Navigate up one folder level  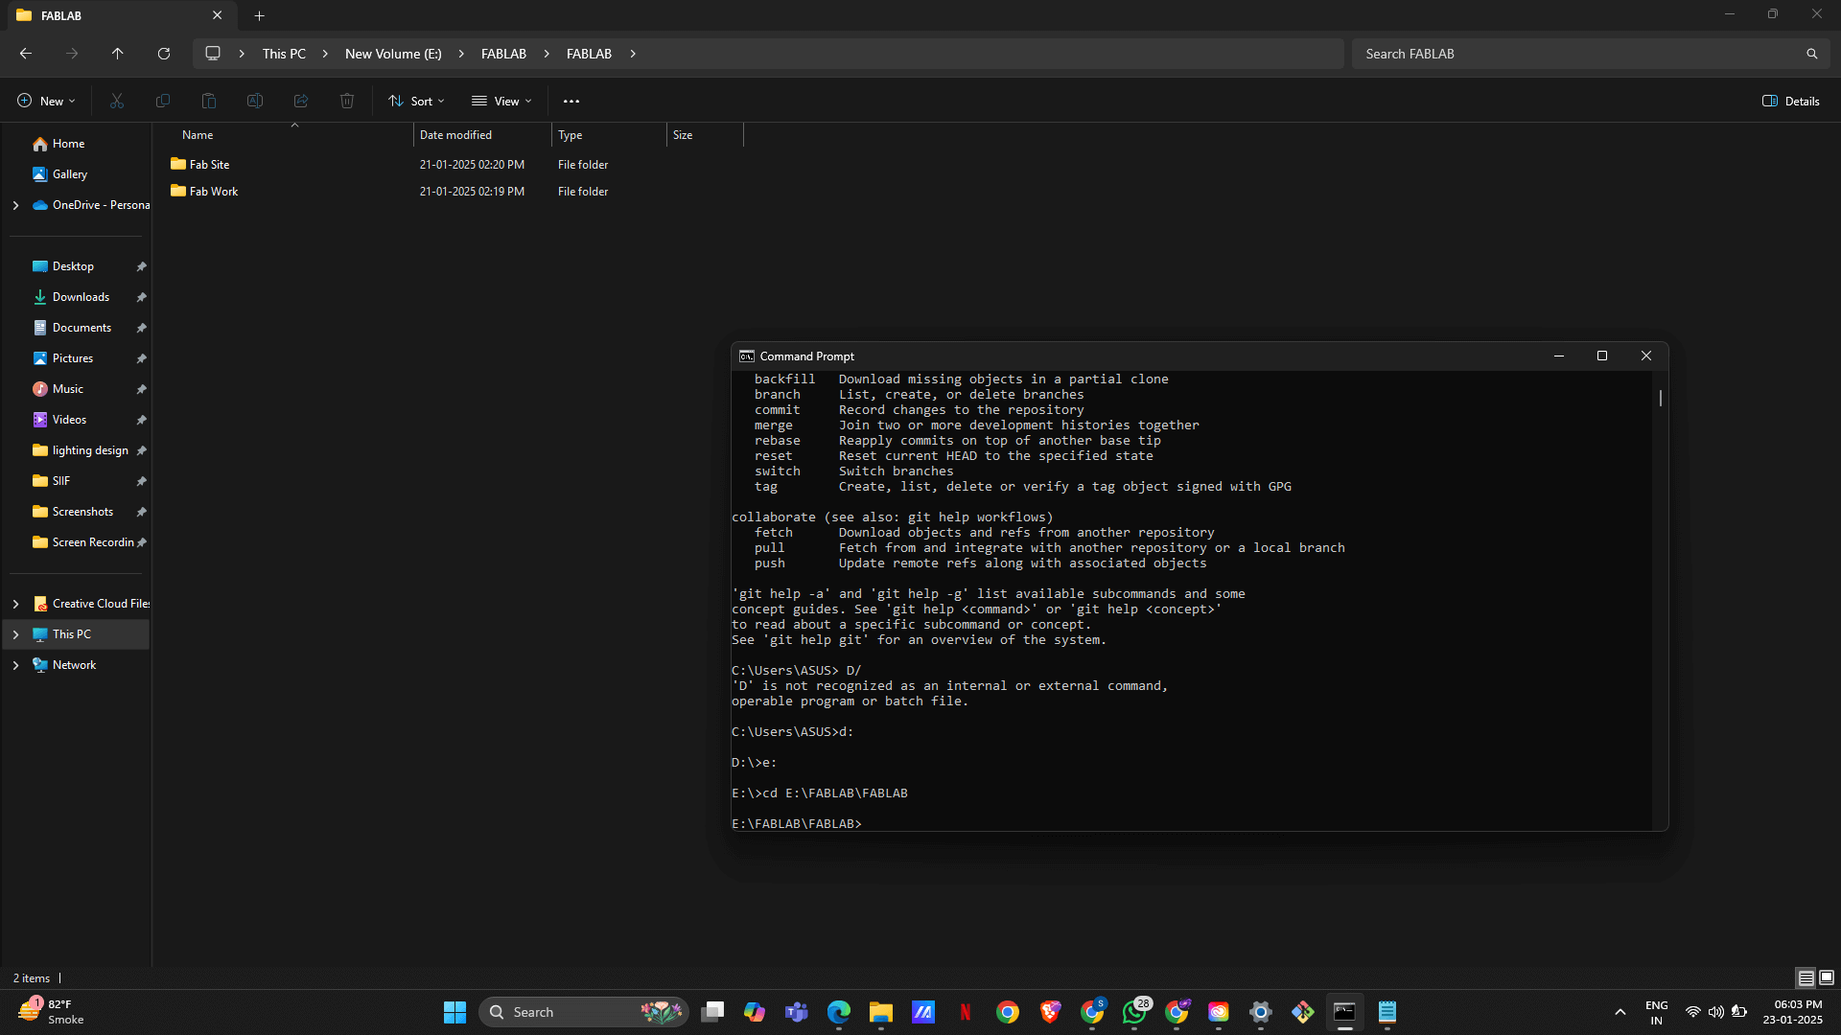pyautogui.click(x=117, y=54)
